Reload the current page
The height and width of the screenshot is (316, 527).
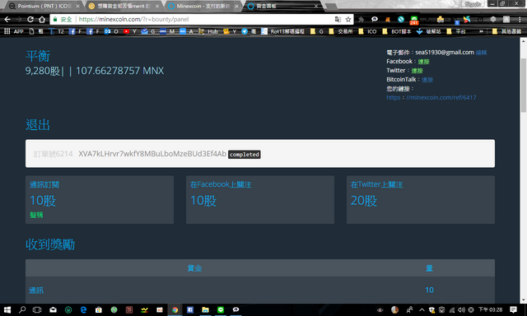point(30,20)
